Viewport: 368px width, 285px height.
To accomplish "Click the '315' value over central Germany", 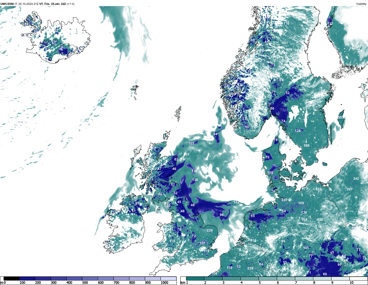I will tap(294, 230).
